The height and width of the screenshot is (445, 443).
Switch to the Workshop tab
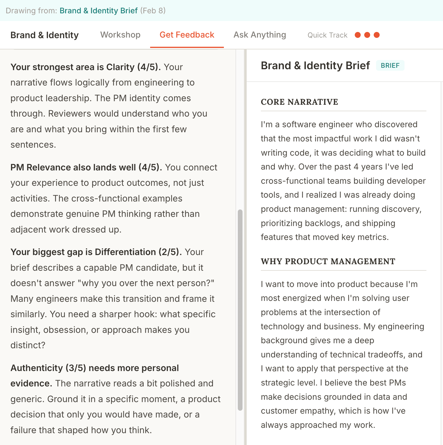coord(120,35)
